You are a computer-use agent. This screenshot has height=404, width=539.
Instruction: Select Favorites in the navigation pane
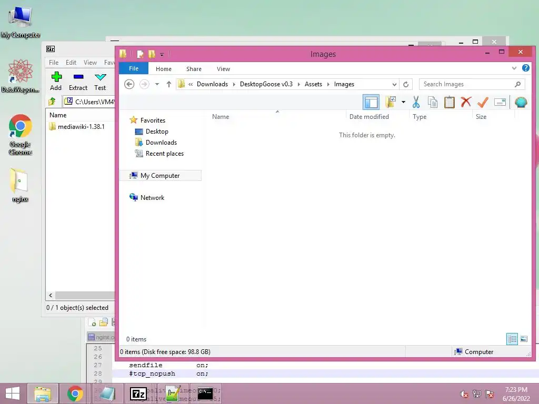point(153,120)
